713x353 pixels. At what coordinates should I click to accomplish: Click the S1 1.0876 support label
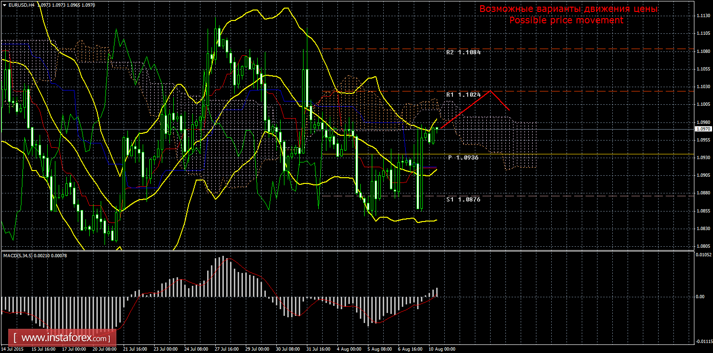(x=463, y=200)
